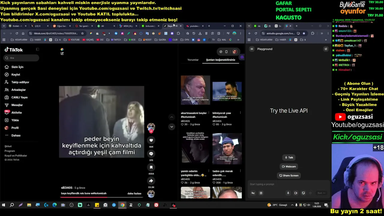Go to the previous video with up chevron

172,117
